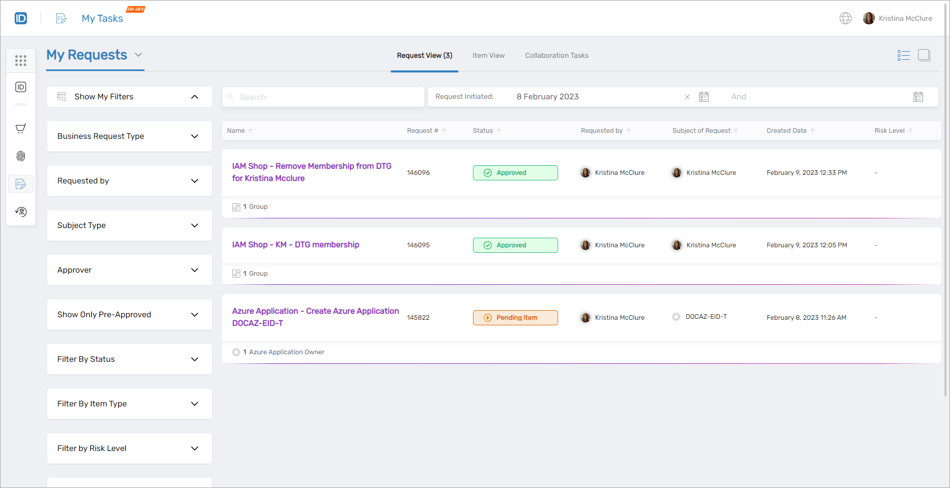Clear the 8 February 2023 date filter
950x488 pixels.
(687, 96)
